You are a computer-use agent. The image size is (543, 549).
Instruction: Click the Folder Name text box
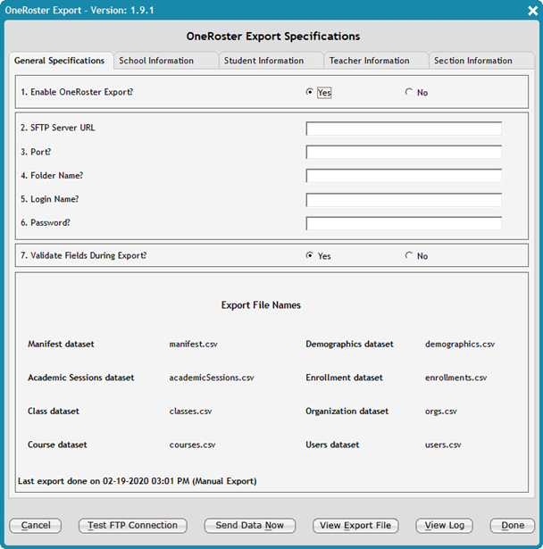403,176
